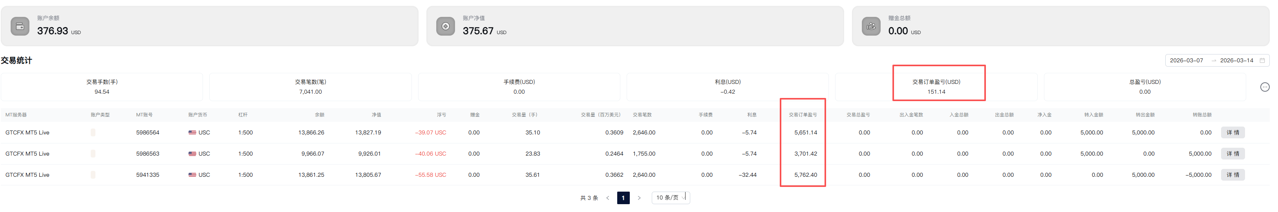Click the 交易订单盈亏 column header
1278x212 pixels.
802,115
